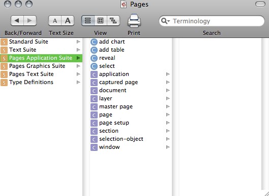Click the Text Suite orange S icon
This screenshot has height=196, width=269.
pyautogui.click(x=4, y=50)
